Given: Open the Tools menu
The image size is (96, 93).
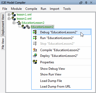Looking at the screenshot, I should 67,9.
